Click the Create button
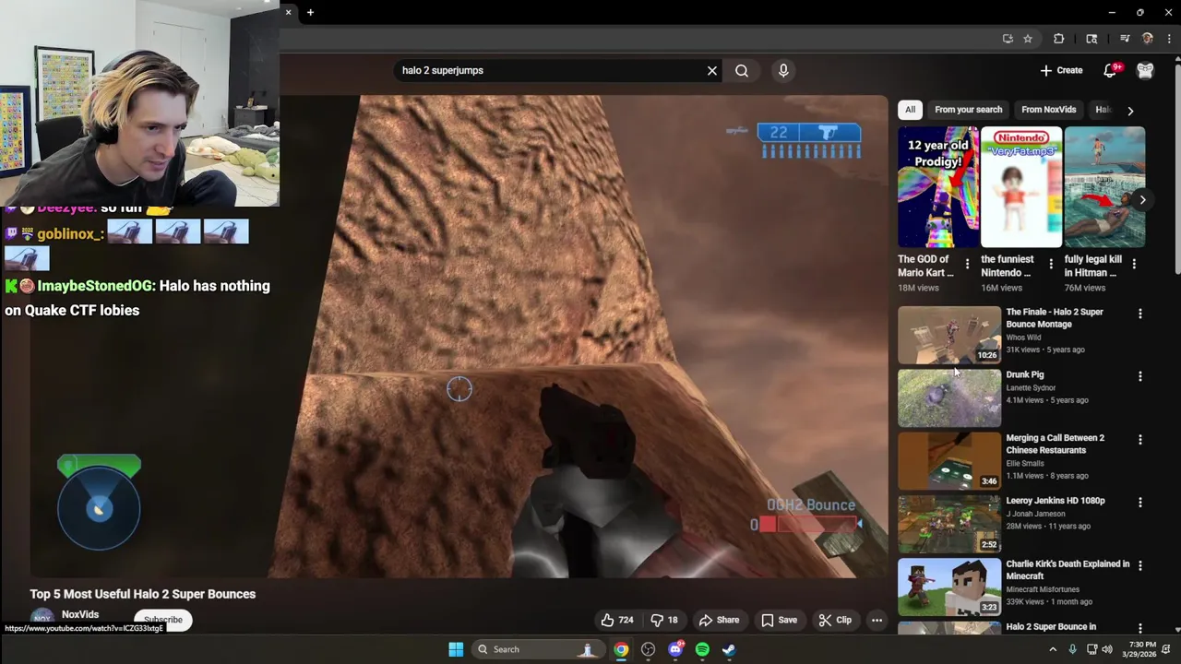This screenshot has height=664, width=1181. 1061,70
